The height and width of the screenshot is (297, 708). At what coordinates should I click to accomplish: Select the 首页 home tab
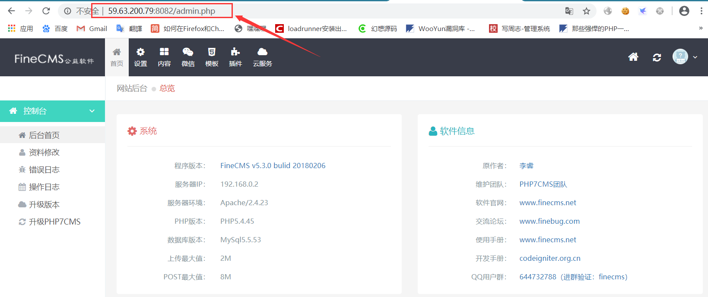point(117,57)
